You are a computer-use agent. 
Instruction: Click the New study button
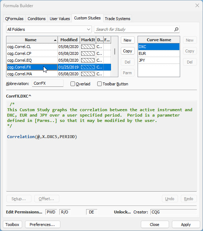[x=128, y=40]
